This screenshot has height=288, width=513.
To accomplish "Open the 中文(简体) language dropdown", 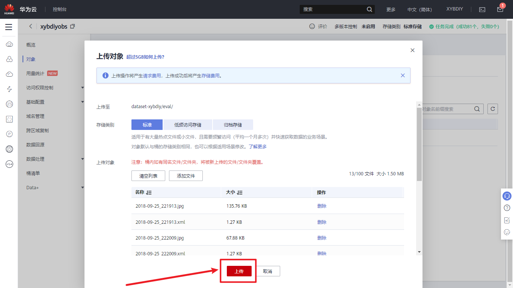I will tap(419, 9).
